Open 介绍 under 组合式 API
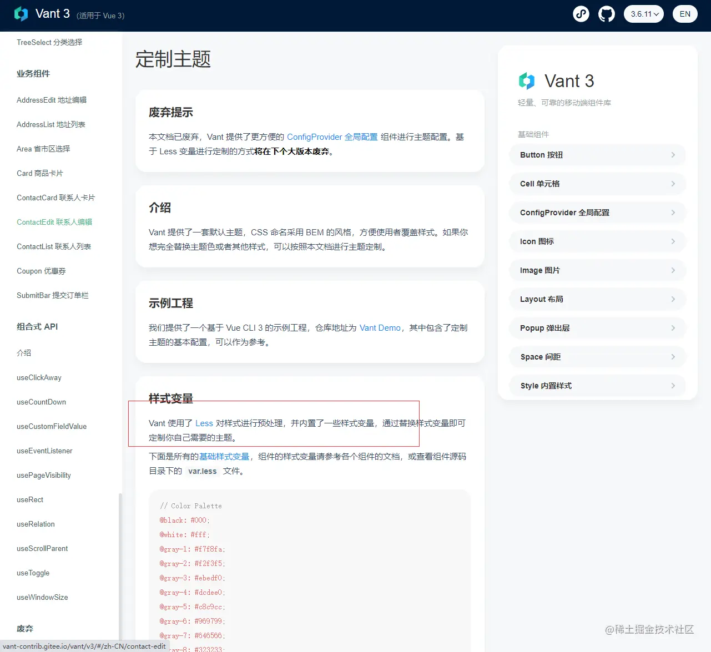The height and width of the screenshot is (652, 711). pos(24,353)
